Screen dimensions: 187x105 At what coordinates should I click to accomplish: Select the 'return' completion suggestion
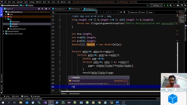pyautogui.click(x=99, y=78)
